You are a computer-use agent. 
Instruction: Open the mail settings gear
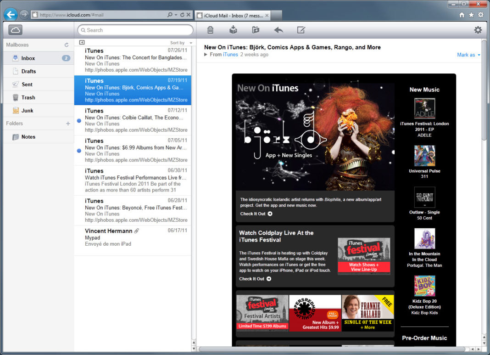tap(478, 30)
